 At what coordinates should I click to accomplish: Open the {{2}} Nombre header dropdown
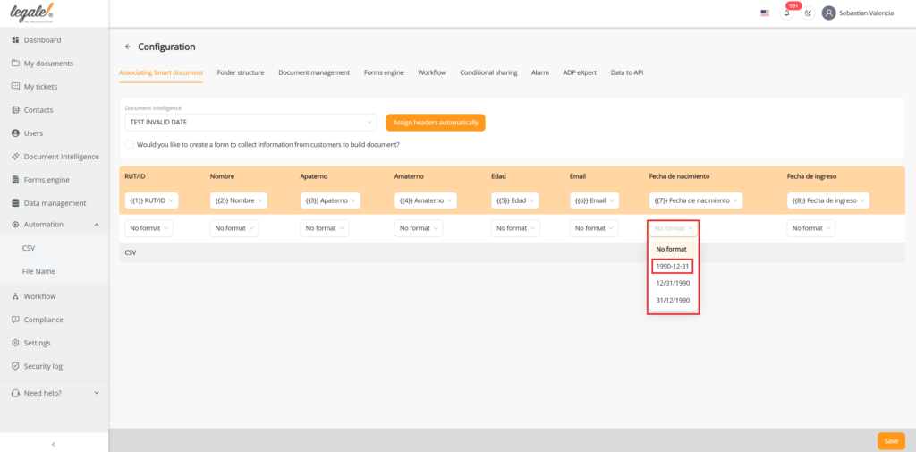(238, 200)
